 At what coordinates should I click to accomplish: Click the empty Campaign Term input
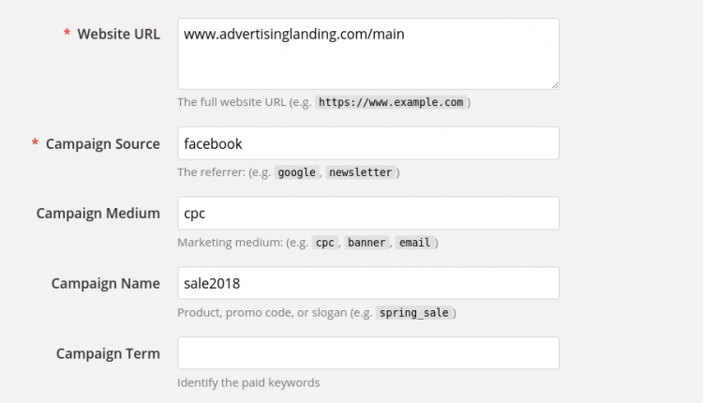tap(368, 352)
